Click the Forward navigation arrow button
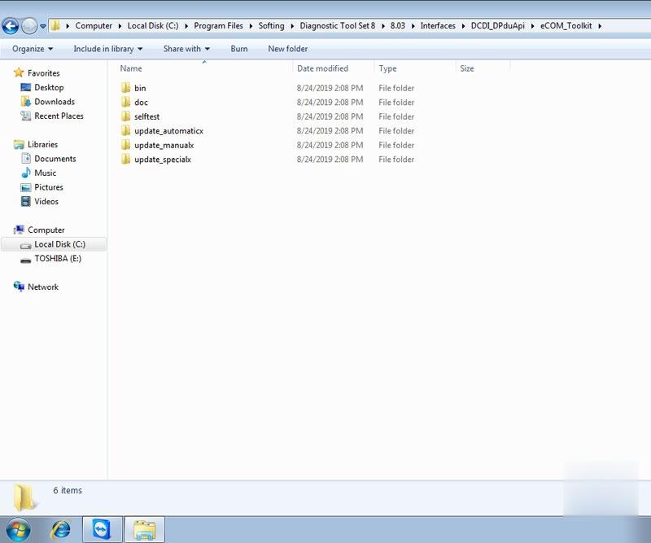This screenshot has width=651, height=543. click(x=29, y=26)
